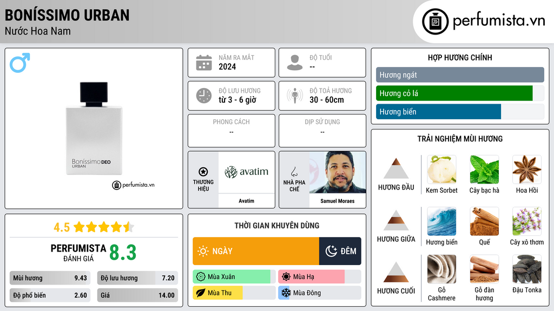Screen dimensions: 554x311
Task: Click the release year value 2024
Action: tap(227, 66)
